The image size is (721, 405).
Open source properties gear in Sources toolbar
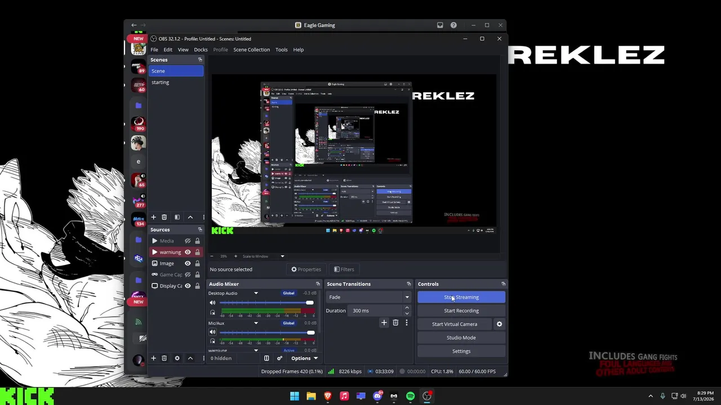pos(177,358)
